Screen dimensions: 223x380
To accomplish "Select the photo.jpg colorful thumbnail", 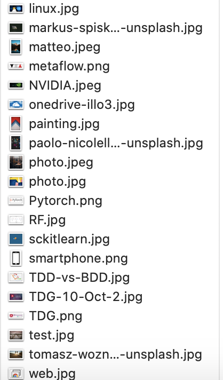I will point(16,181).
